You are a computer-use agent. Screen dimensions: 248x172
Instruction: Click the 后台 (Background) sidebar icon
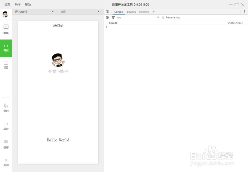(x=6, y=126)
